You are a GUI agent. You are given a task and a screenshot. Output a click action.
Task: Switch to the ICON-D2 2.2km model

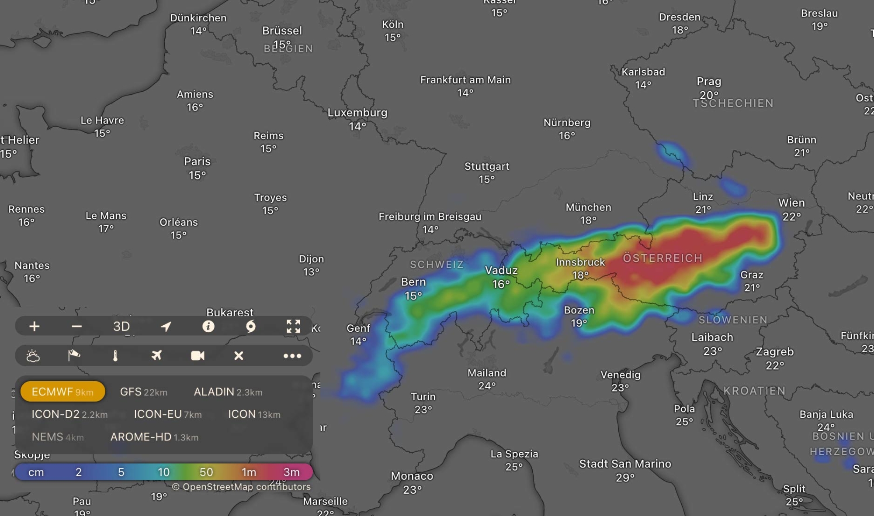point(69,414)
